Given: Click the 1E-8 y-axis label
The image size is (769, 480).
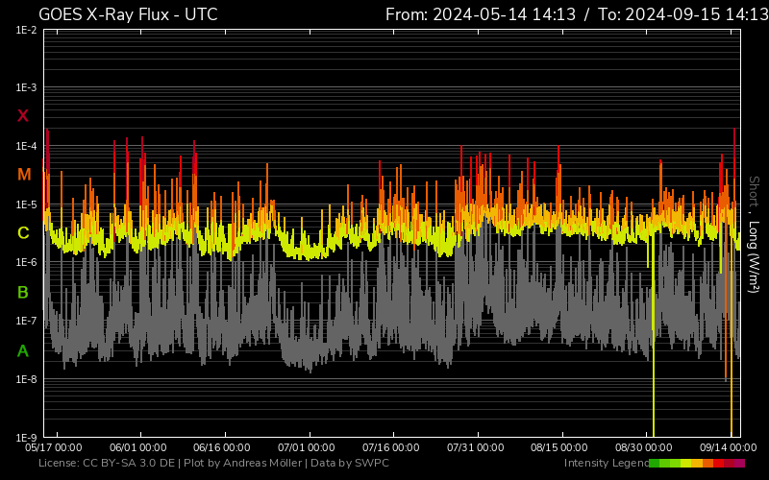Looking at the screenshot, I should [26, 380].
